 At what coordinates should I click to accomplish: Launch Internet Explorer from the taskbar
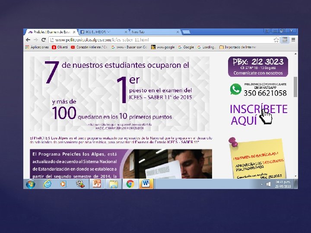click(x=47, y=184)
